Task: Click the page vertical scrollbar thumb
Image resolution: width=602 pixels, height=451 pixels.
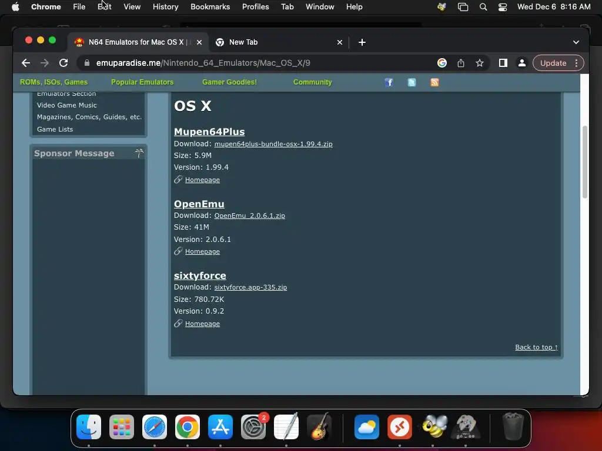Action: (x=585, y=162)
